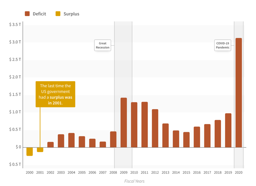This screenshot has height=186, width=256.
Task: Pick the 2015 deficit bar
Action: [x=186, y=140]
